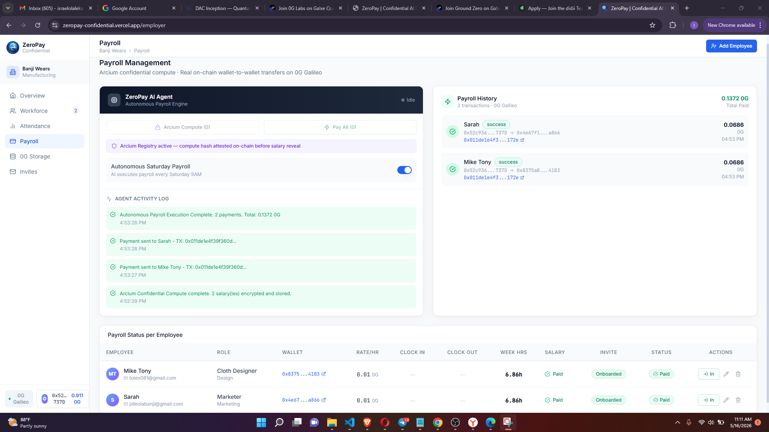Click the Autonomous Payroll Execution Complete log entry
The height and width of the screenshot is (432, 769).
(x=261, y=218)
